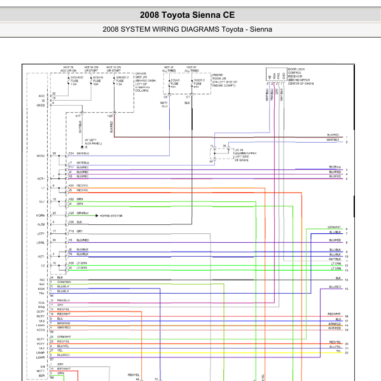Click the 'PNK/BLU' wire label at RDA
The width and height of the screenshot is (381, 381).
tap(64, 301)
